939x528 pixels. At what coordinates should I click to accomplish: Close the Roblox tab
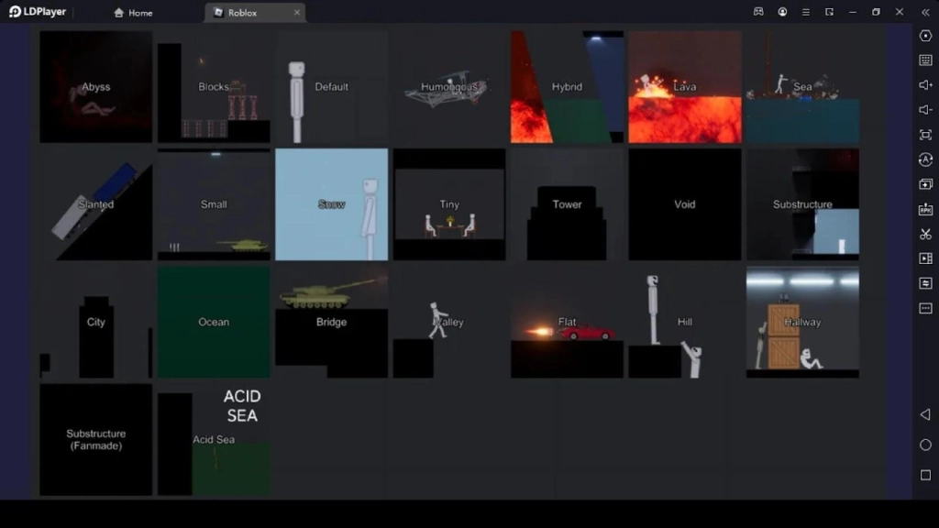tap(296, 13)
